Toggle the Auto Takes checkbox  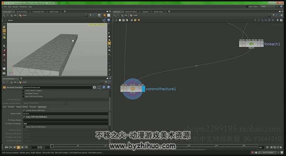tap(247, 7)
